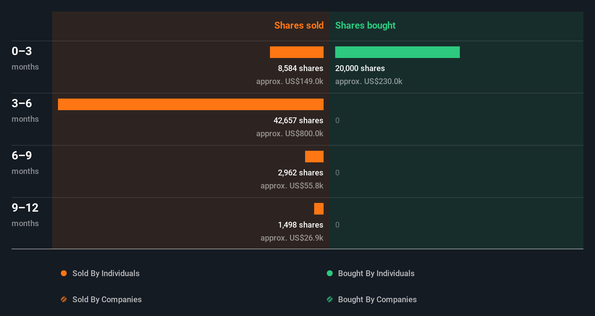The image size is (595, 316).
Task: Select the Sold By Companies legend label
Action: [107, 299]
